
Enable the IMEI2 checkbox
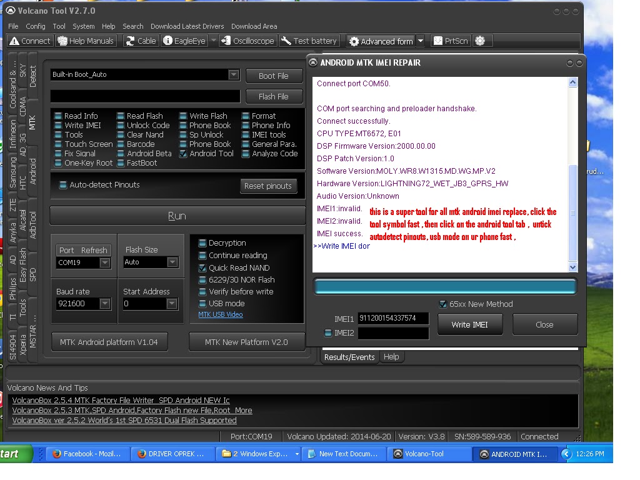(x=327, y=333)
